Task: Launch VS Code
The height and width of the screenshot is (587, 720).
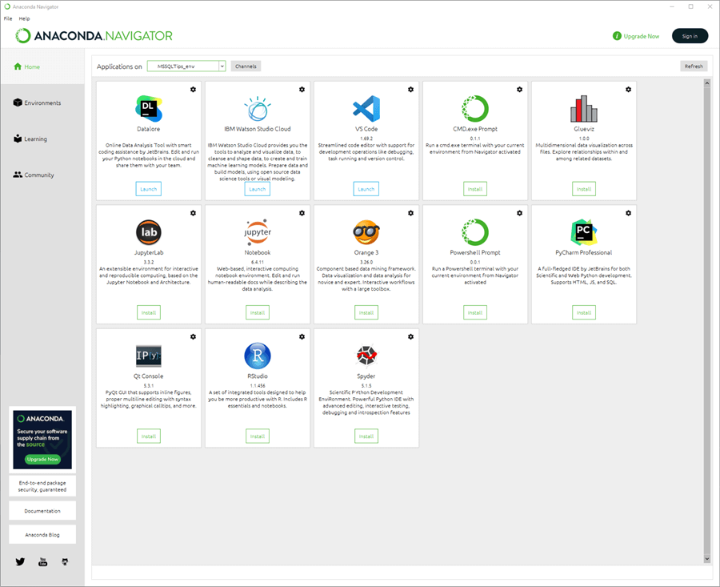Action: pyautogui.click(x=366, y=188)
